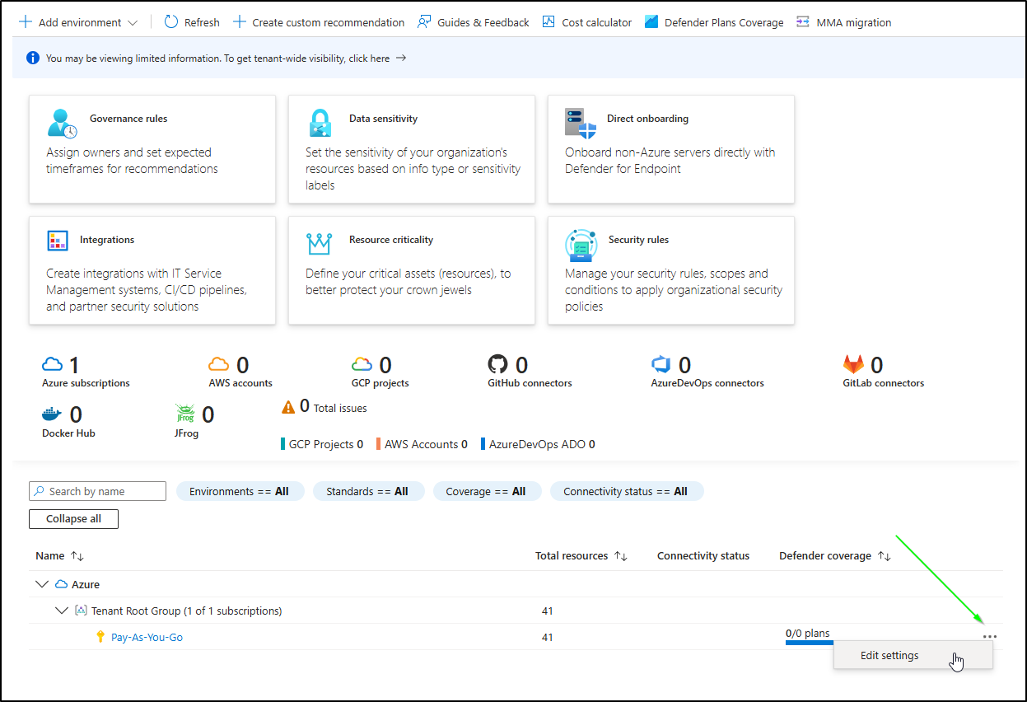Click the Pay-As-You-Go key icon

[100, 637]
